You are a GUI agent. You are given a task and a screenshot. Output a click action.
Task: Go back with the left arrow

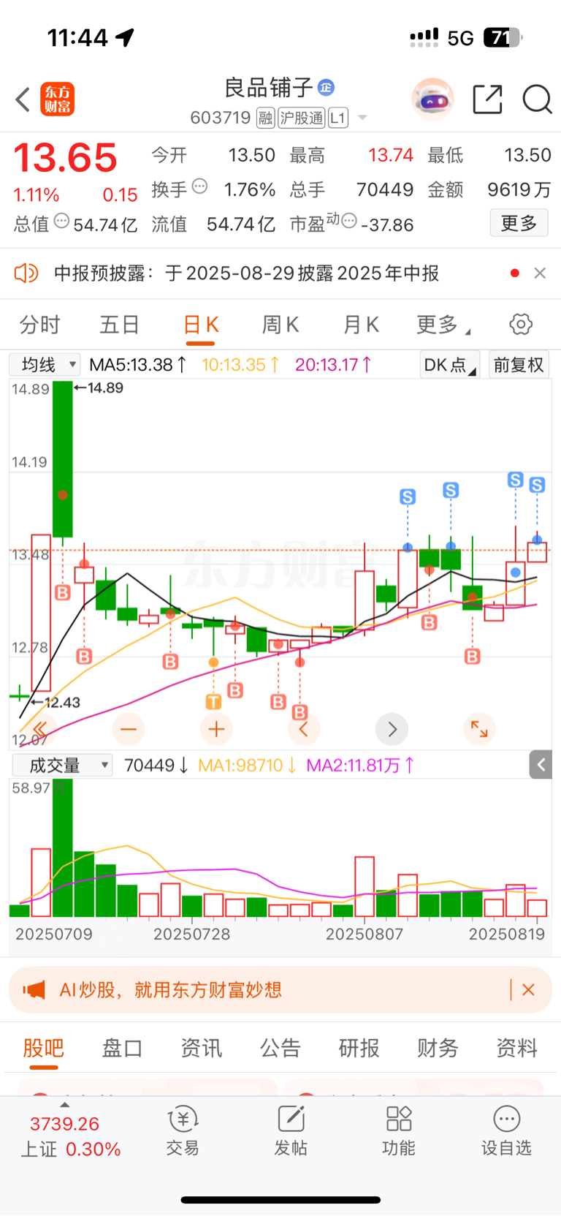[23, 99]
